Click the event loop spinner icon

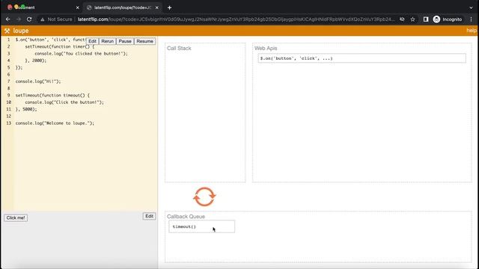(x=204, y=197)
